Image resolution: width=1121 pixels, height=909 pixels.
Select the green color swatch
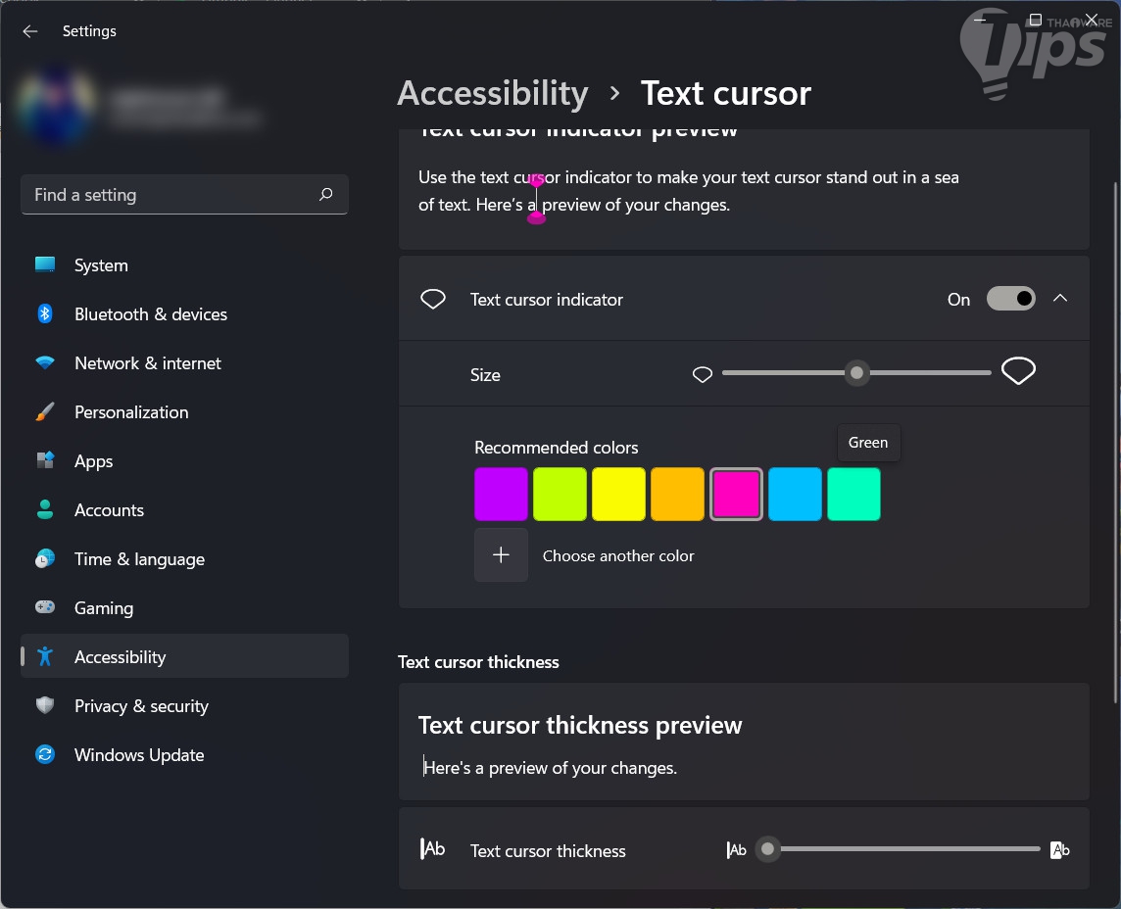click(853, 494)
